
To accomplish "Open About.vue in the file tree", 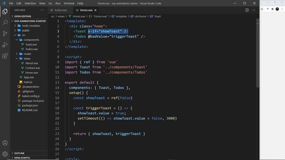I will click(x=32, y=63).
